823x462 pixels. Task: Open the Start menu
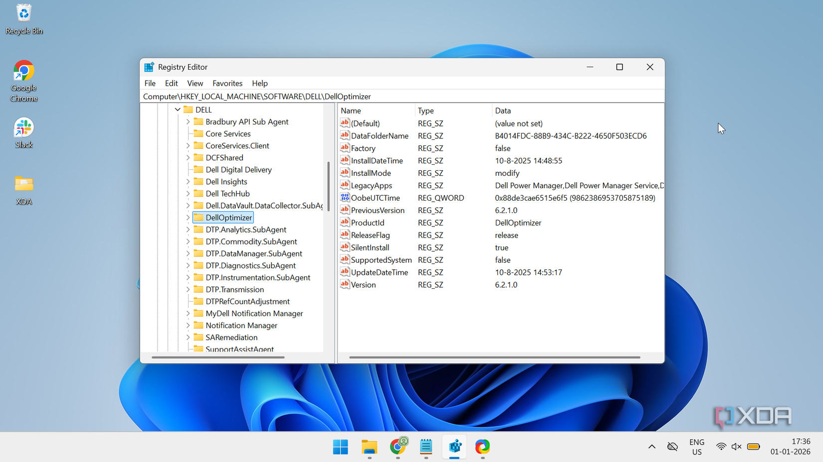pos(340,447)
